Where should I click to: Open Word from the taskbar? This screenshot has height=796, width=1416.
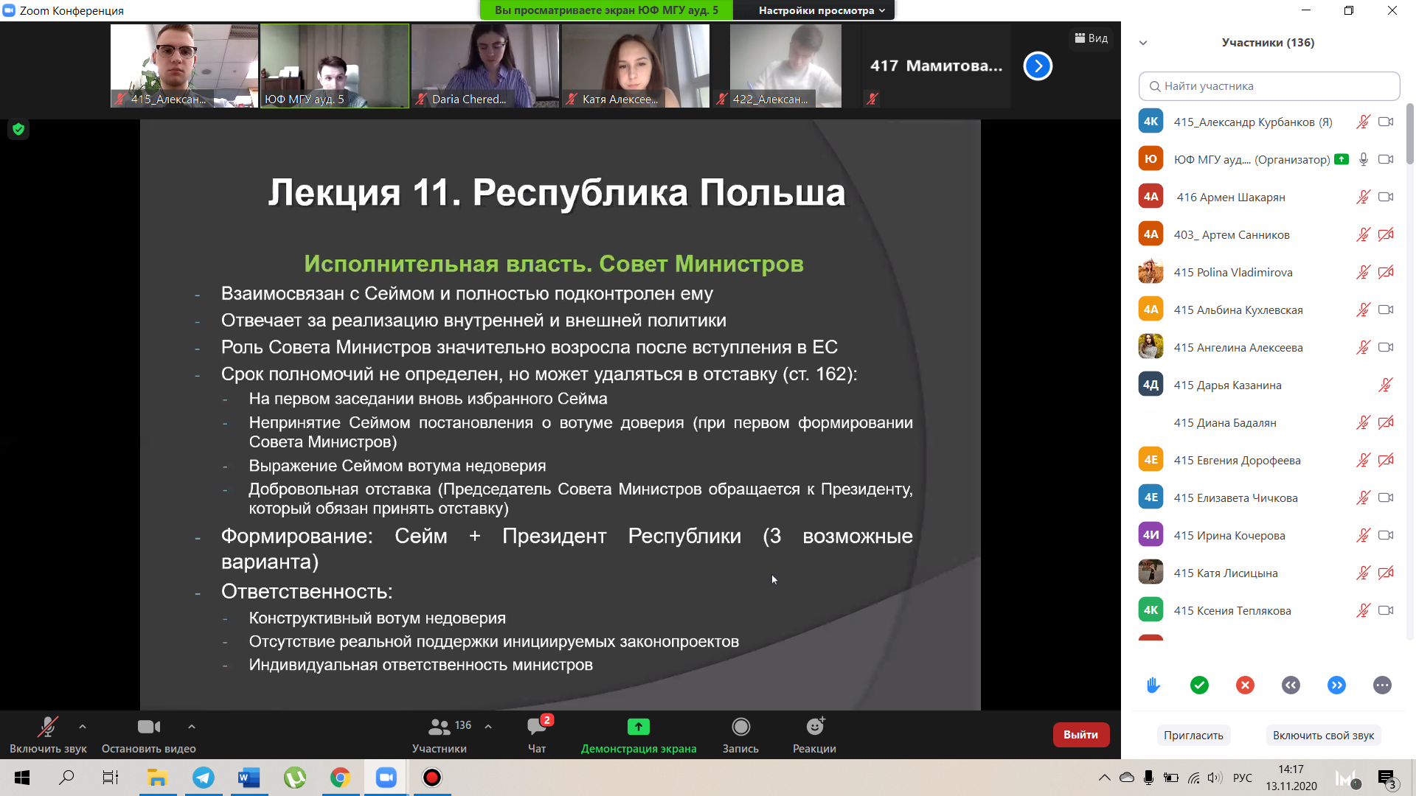click(249, 778)
